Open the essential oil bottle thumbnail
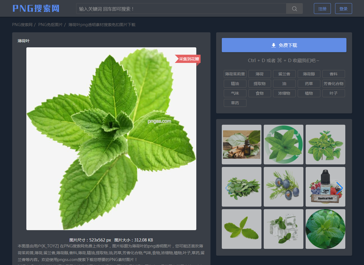Viewport: 364px width, 265px height. click(242, 145)
